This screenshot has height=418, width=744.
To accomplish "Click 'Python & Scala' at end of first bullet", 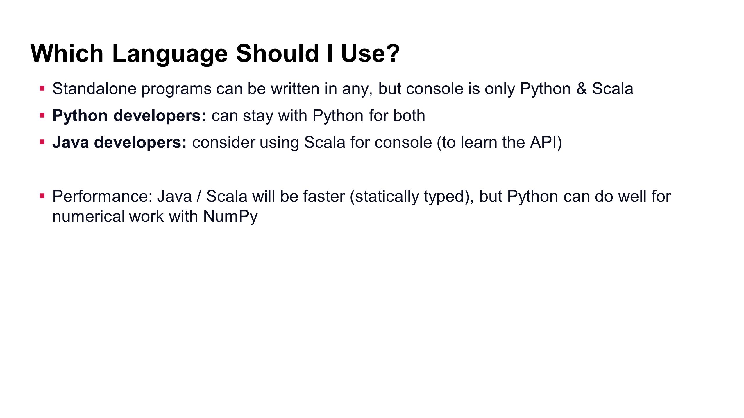I will click(577, 89).
